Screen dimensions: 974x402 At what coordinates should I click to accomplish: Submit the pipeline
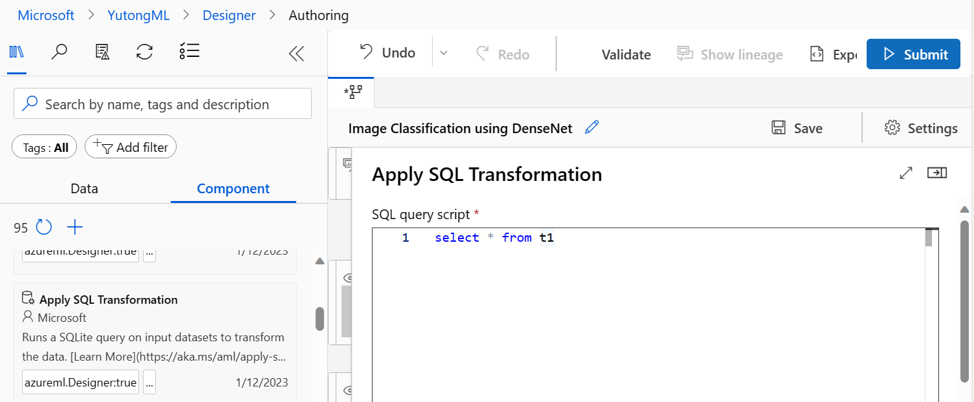913,54
